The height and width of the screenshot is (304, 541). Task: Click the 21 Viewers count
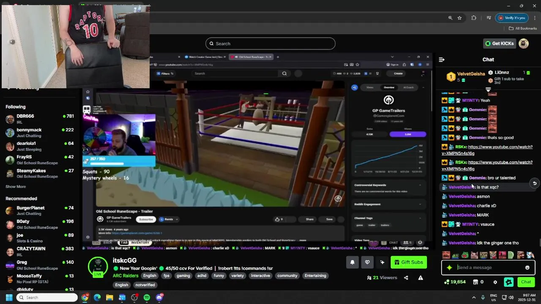click(382, 278)
